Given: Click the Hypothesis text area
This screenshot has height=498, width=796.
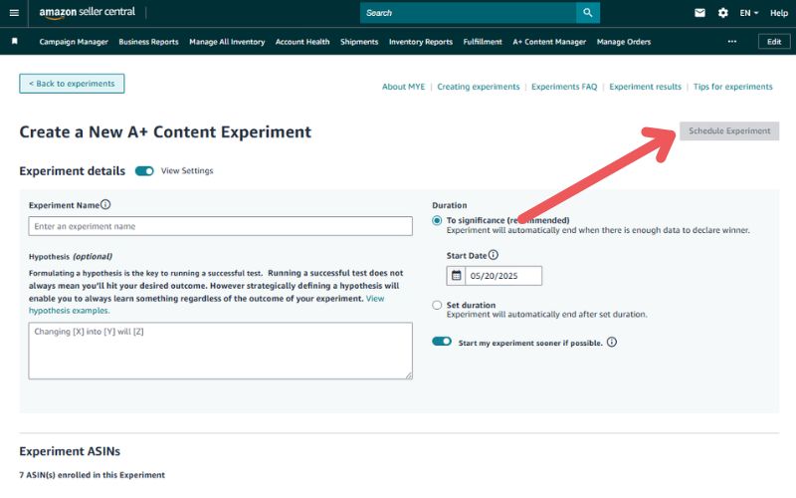Looking at the screenshot, I should pos(220,351).
